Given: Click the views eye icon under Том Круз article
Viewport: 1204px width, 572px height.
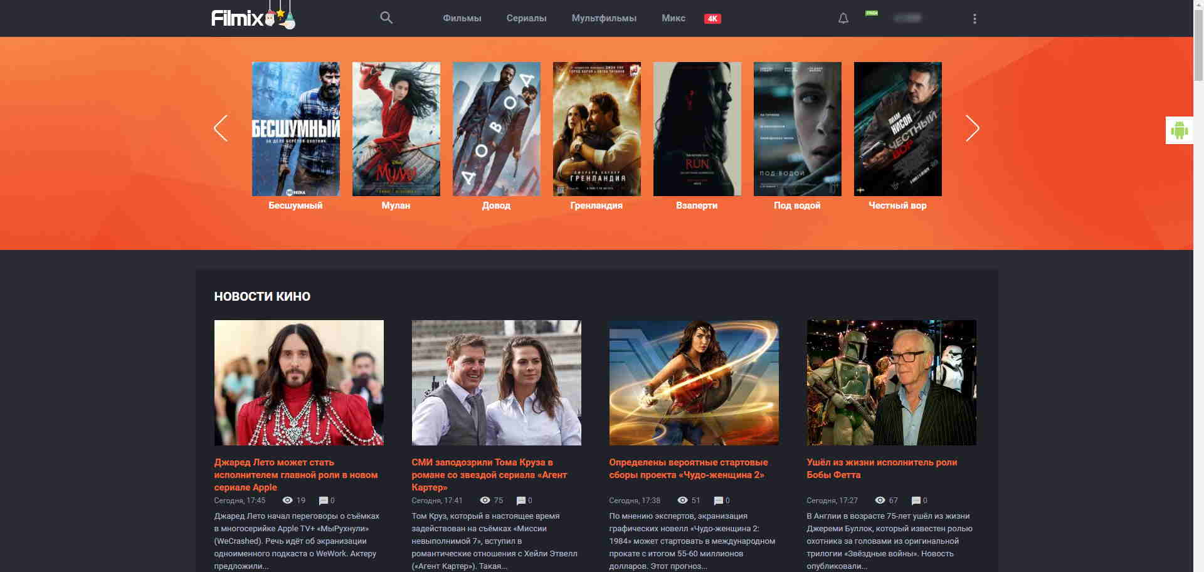Looking at the screenshot, I should pyautogui.click(x=485, y=501).
